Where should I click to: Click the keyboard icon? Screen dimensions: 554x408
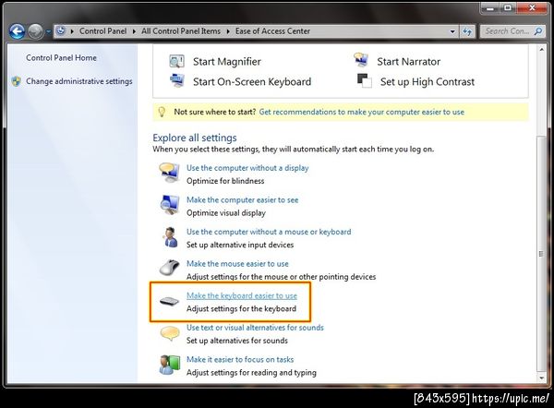point(169,301)
